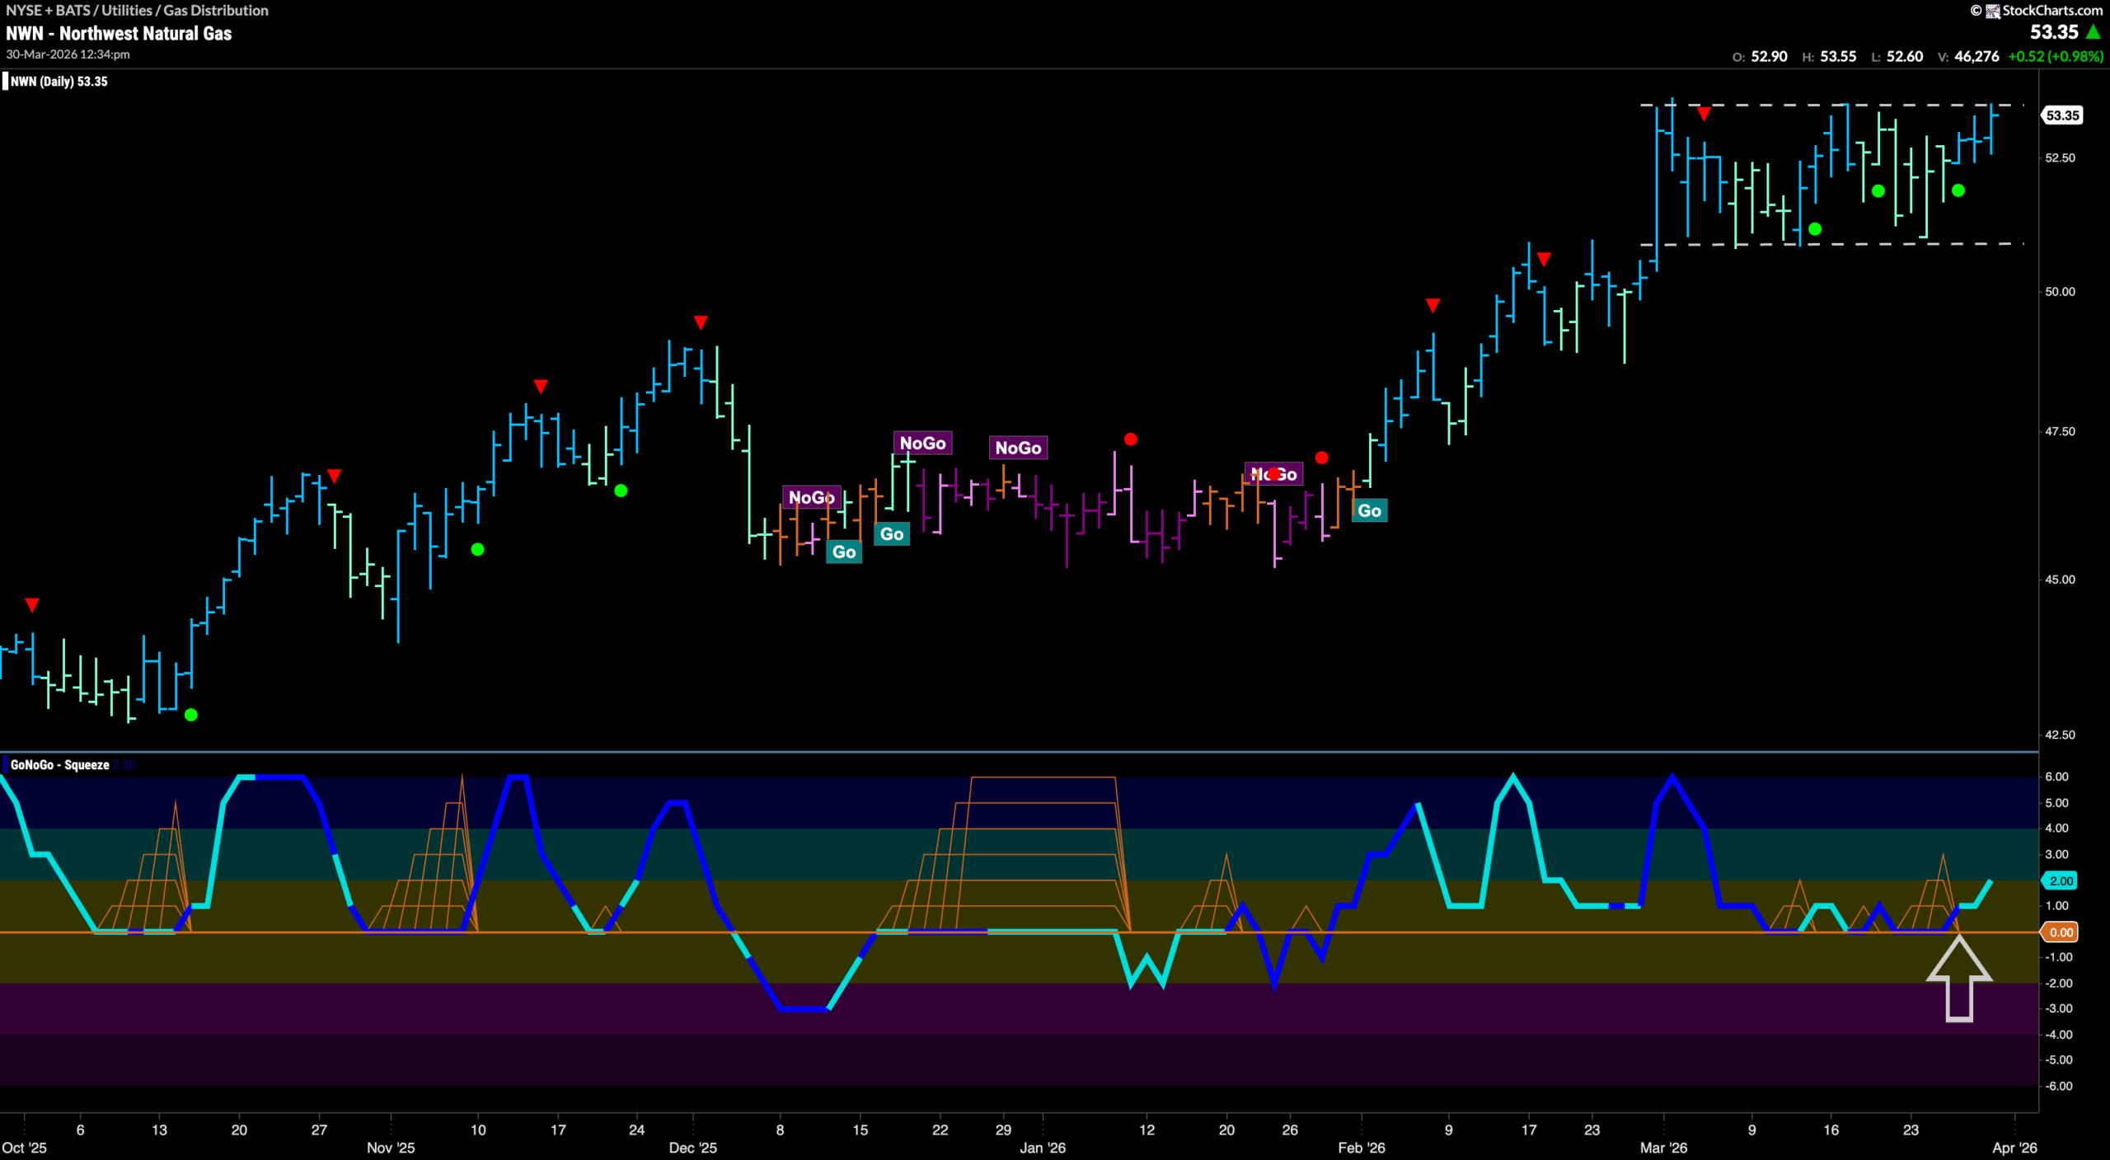This screenshot has width=2110, height=1160.
Task: Click the GoNoGo - Squeeze panel label
Action: pyautogui.click(x=59, y=765)
